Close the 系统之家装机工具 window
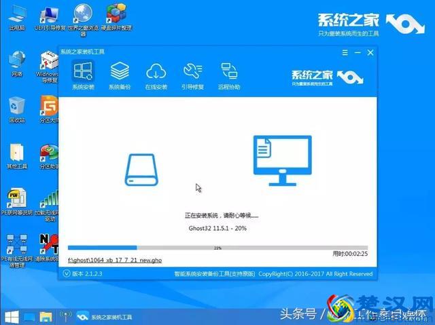The image size is (435, 325). click(x=370, y=52)
